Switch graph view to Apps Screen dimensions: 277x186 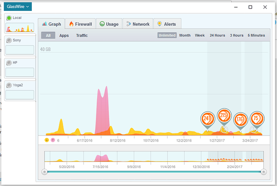(64, 35)
